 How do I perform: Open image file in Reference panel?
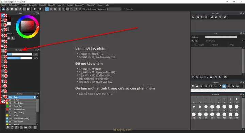pyautogui.click(x=197, y=86)
